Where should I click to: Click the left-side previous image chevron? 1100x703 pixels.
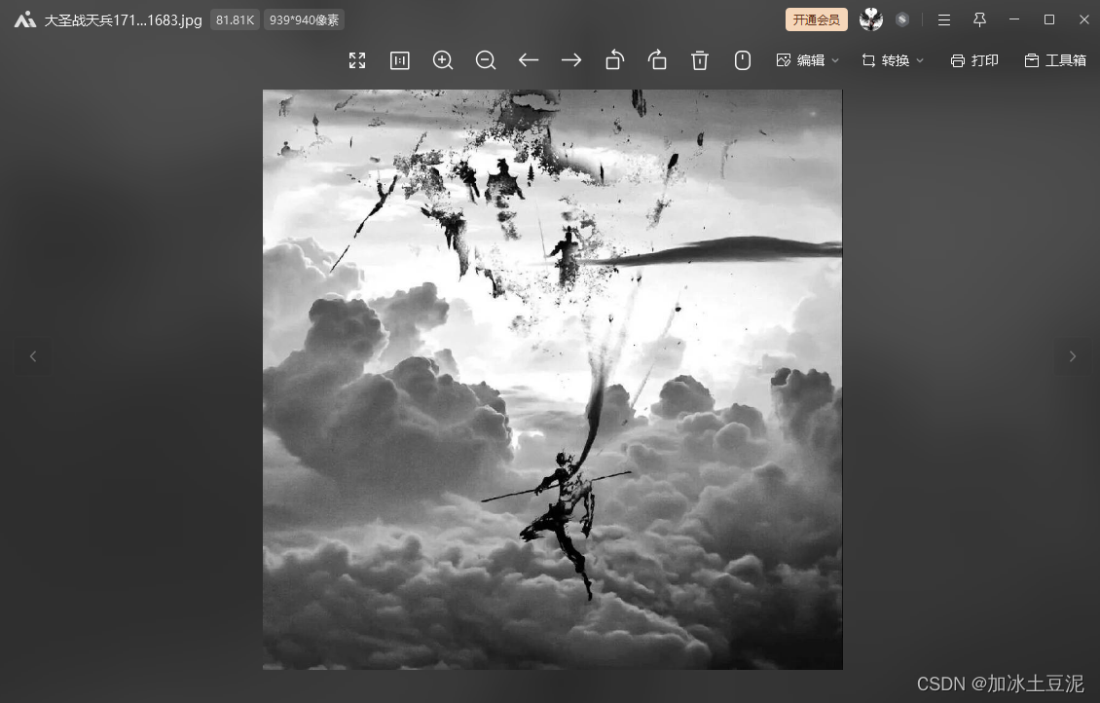pyautogui.click(x=33, y=356)
